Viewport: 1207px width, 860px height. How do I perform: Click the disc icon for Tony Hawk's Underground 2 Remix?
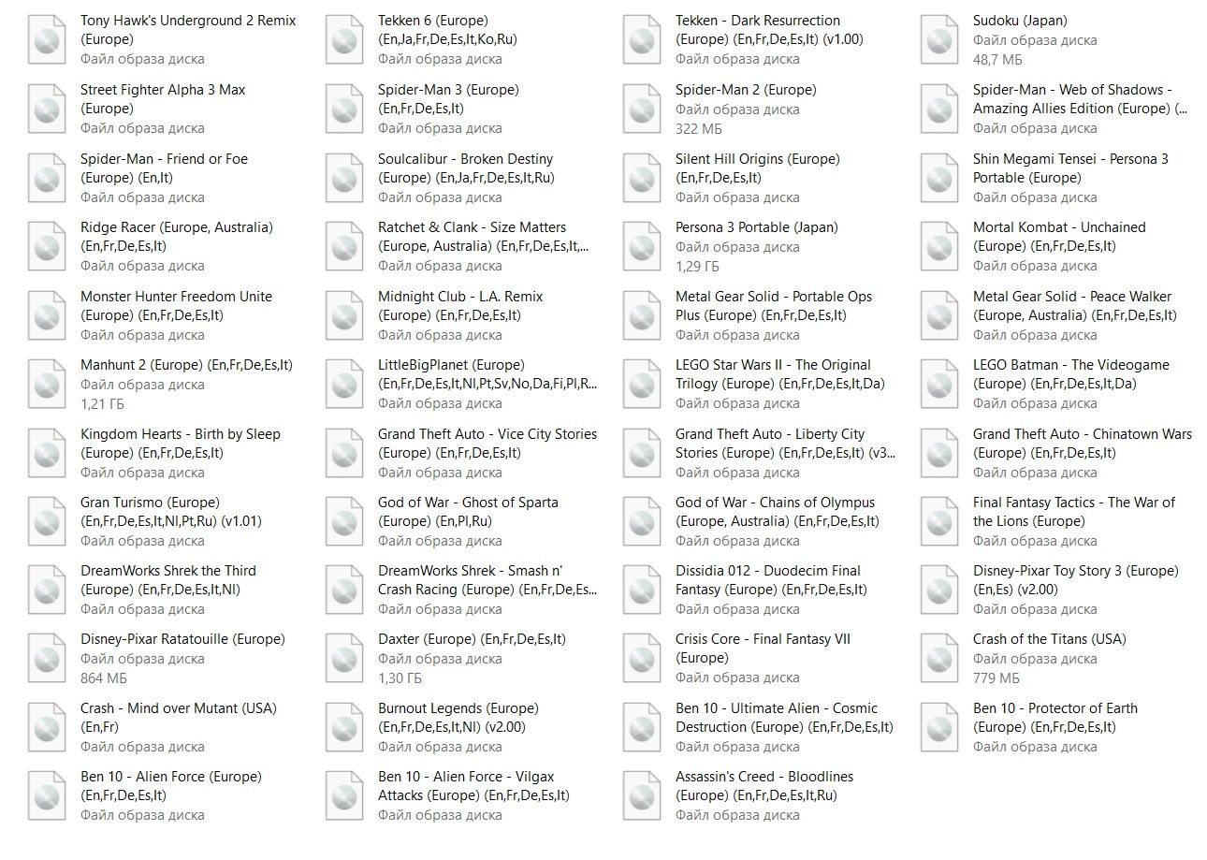47,39
